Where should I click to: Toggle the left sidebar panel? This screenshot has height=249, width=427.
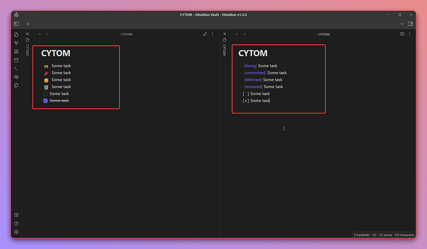point(17,24)
